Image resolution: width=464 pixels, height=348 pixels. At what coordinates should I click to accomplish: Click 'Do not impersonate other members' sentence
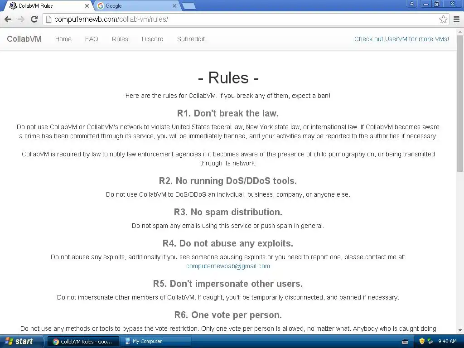[228, 297]
